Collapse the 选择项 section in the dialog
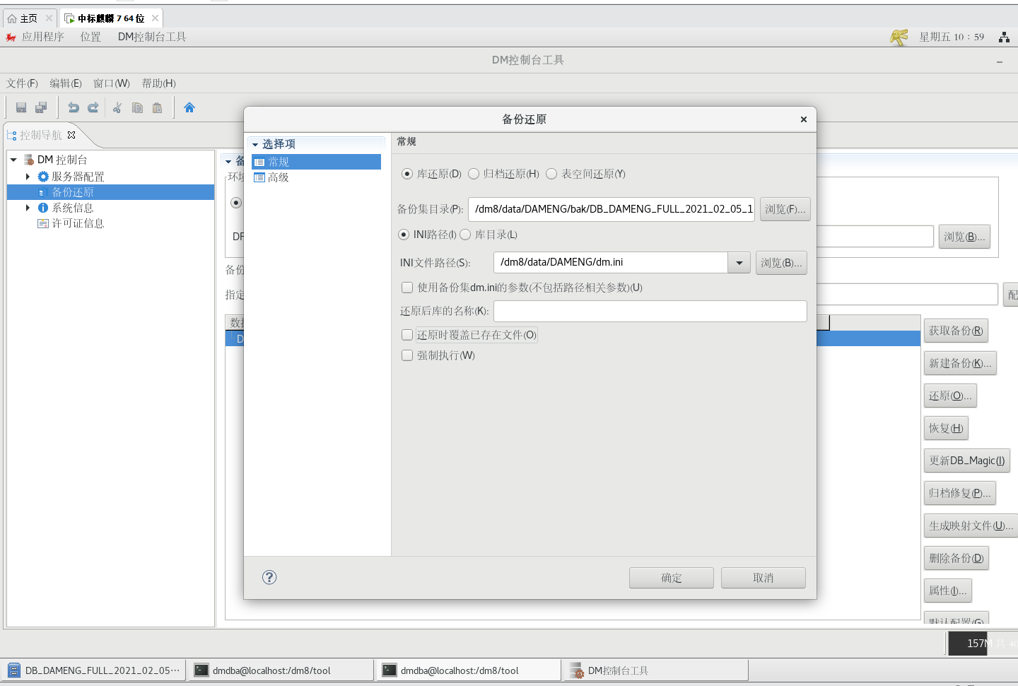Screen dimensions: 1018x686 (255, 144)
